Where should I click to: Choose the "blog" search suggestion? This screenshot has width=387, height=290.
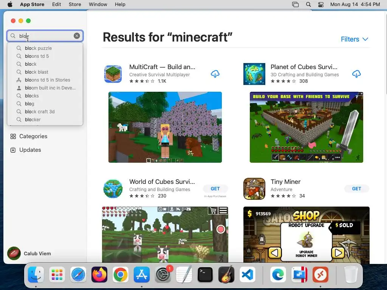click(45, 103)
